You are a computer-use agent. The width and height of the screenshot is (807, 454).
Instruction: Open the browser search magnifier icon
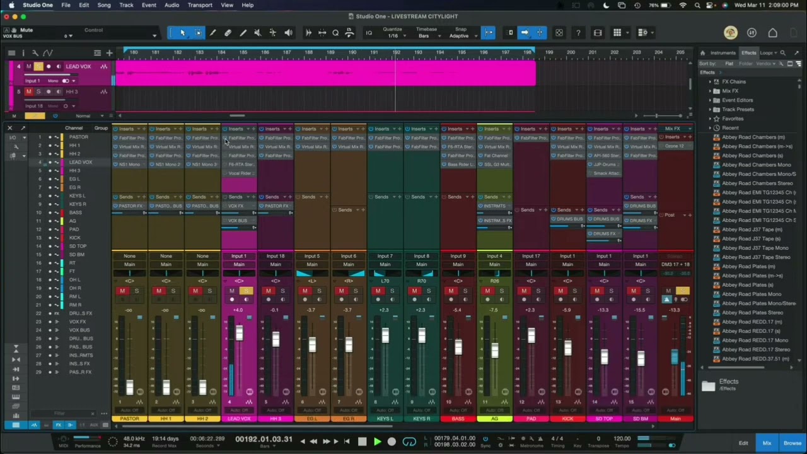click(x=783, y=53)
